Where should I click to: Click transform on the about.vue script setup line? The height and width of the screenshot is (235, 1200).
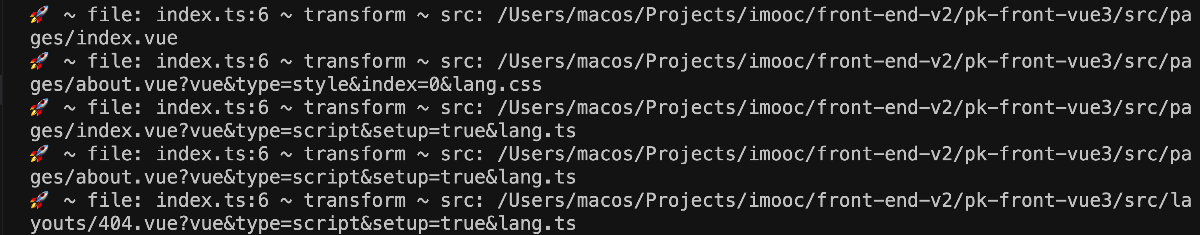point(354,154)
